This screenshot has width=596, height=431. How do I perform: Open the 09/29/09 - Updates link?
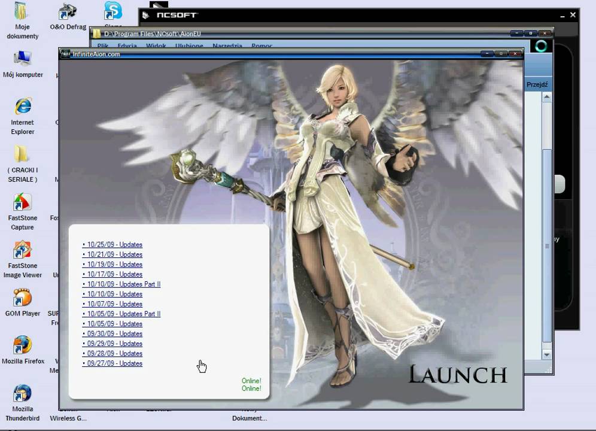click(112, 344)
